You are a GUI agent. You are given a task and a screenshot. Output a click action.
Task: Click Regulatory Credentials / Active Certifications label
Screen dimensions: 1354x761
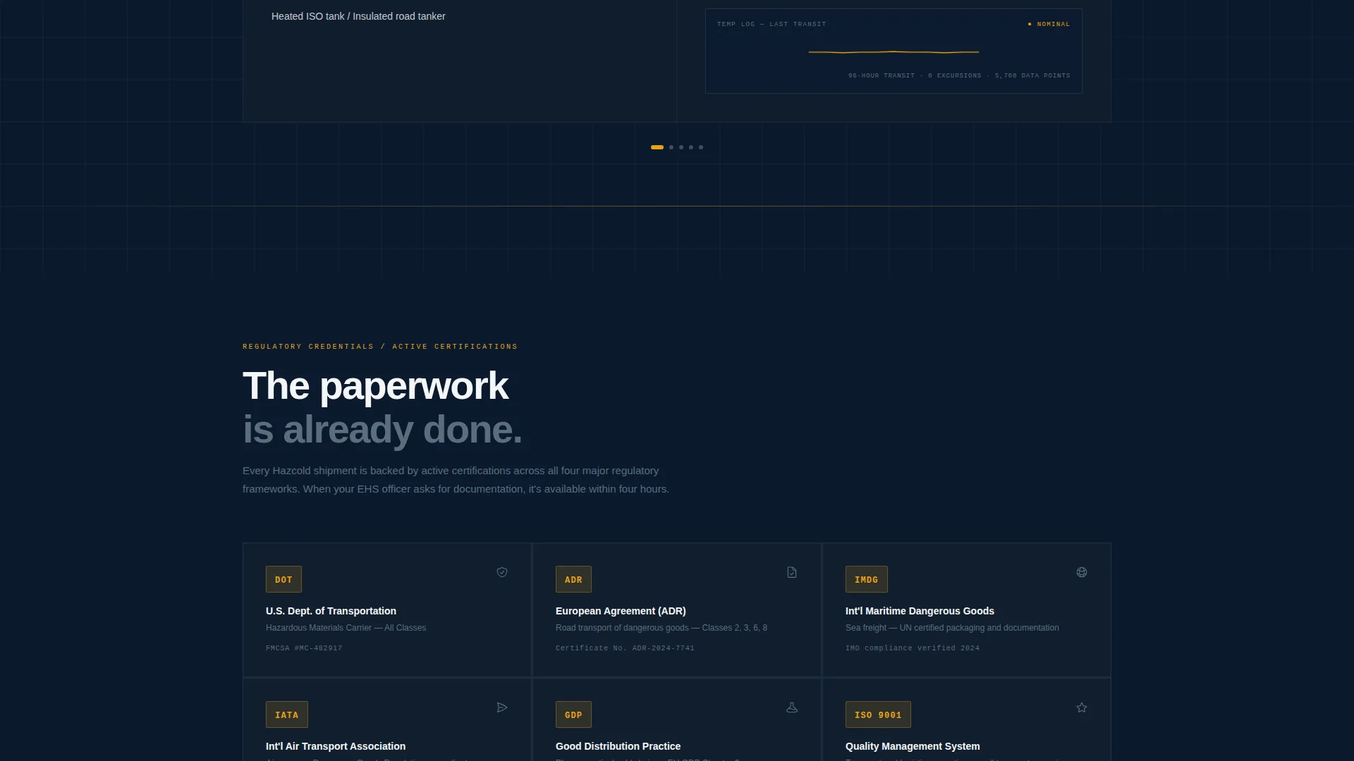[x=380, y=347]
